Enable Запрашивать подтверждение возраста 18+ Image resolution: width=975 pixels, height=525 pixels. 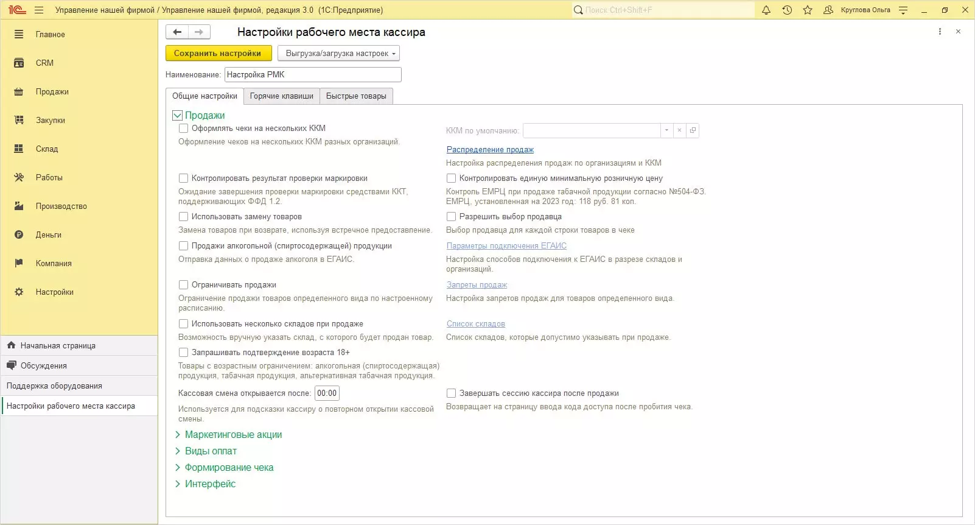[x=183, y=353]
